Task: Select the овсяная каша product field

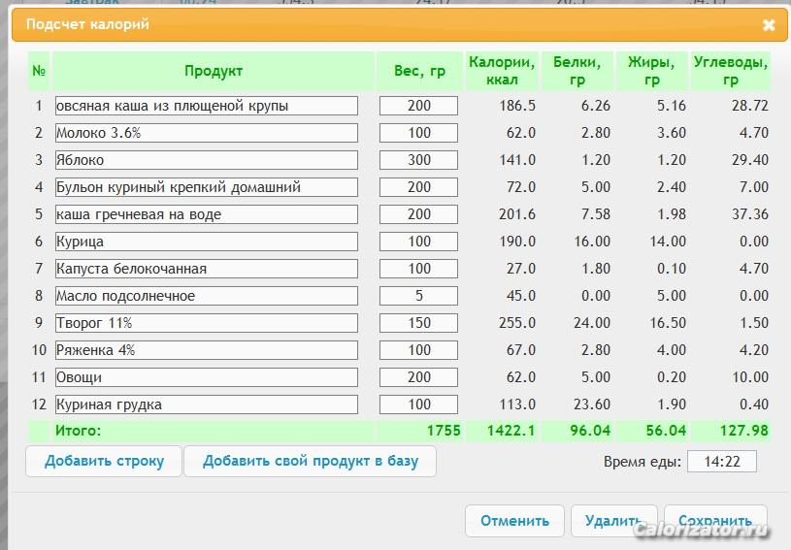Action: pyautogui.click(x=206, y=106)
